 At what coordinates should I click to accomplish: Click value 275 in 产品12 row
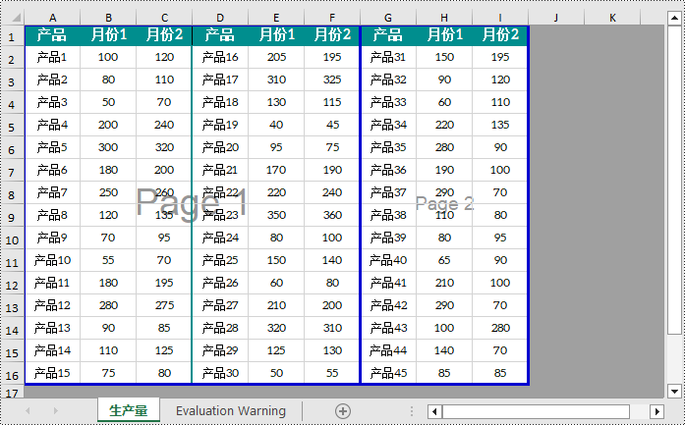tap(164, 305)
